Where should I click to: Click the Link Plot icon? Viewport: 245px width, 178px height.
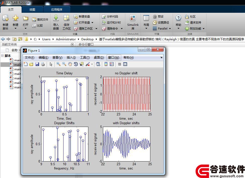(x=98, y=64)
